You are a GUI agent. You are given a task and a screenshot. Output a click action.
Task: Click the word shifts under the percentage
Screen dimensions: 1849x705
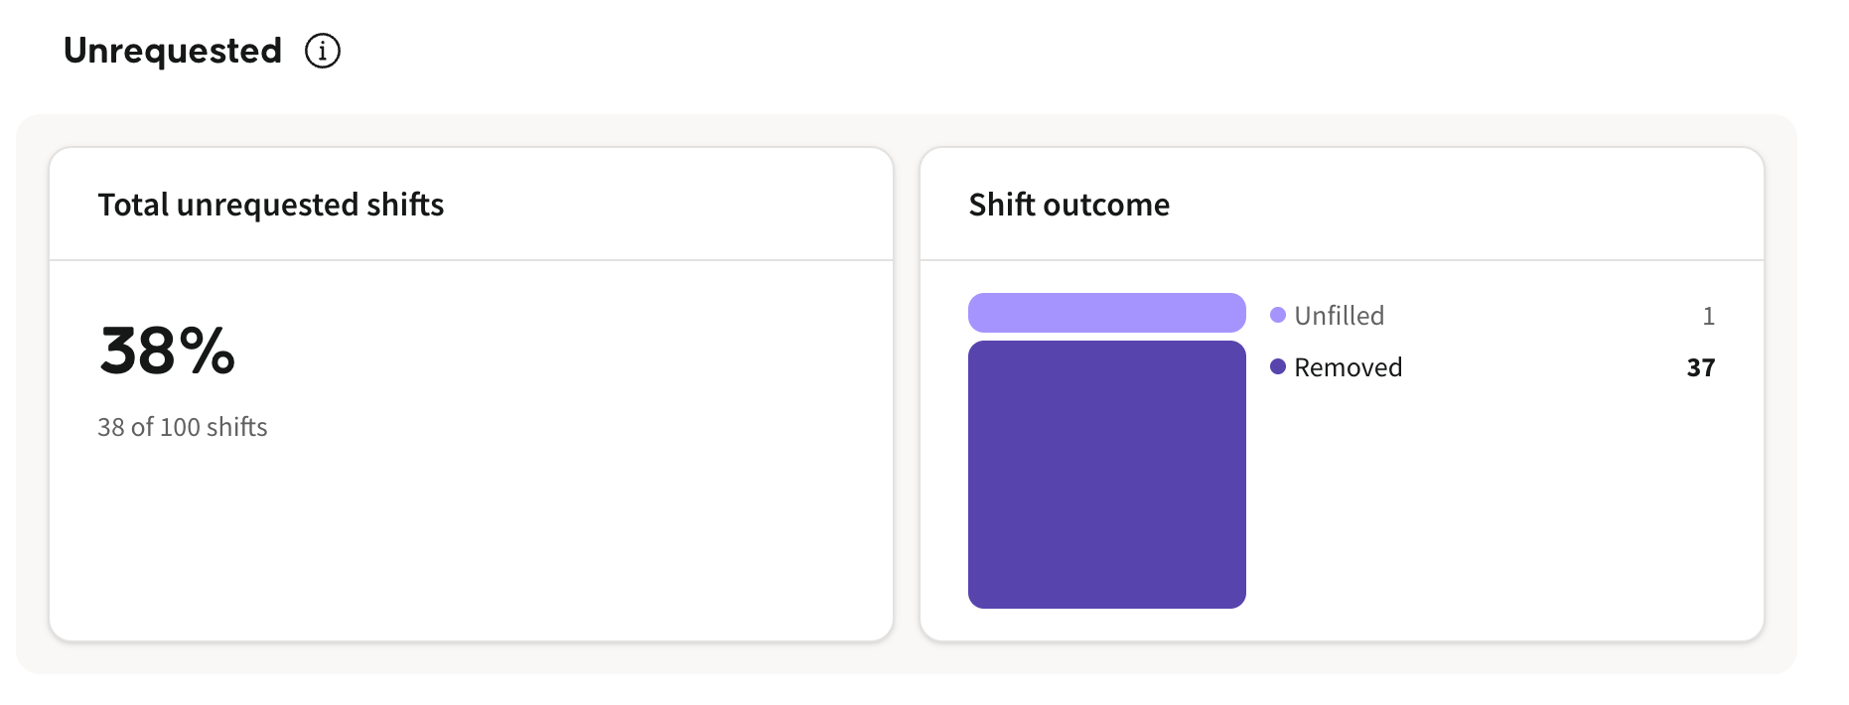[x=237, y=427]
